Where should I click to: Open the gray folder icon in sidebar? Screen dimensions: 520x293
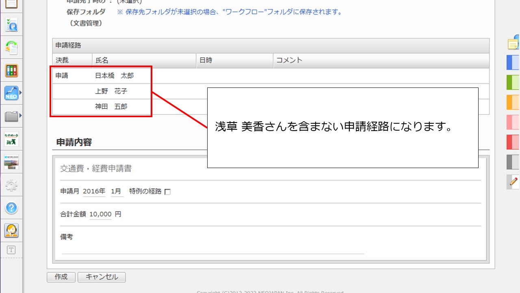click(x=11, y=117)
